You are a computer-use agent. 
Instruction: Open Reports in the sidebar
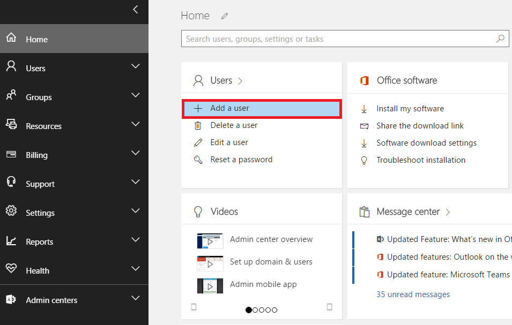tap(39, 241)
